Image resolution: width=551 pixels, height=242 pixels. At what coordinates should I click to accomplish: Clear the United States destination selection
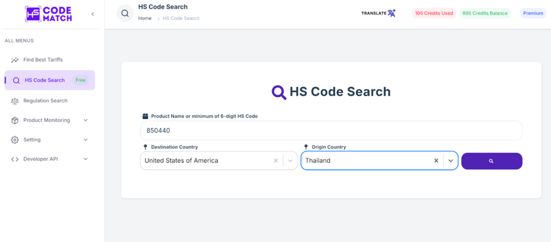(276, 160)
